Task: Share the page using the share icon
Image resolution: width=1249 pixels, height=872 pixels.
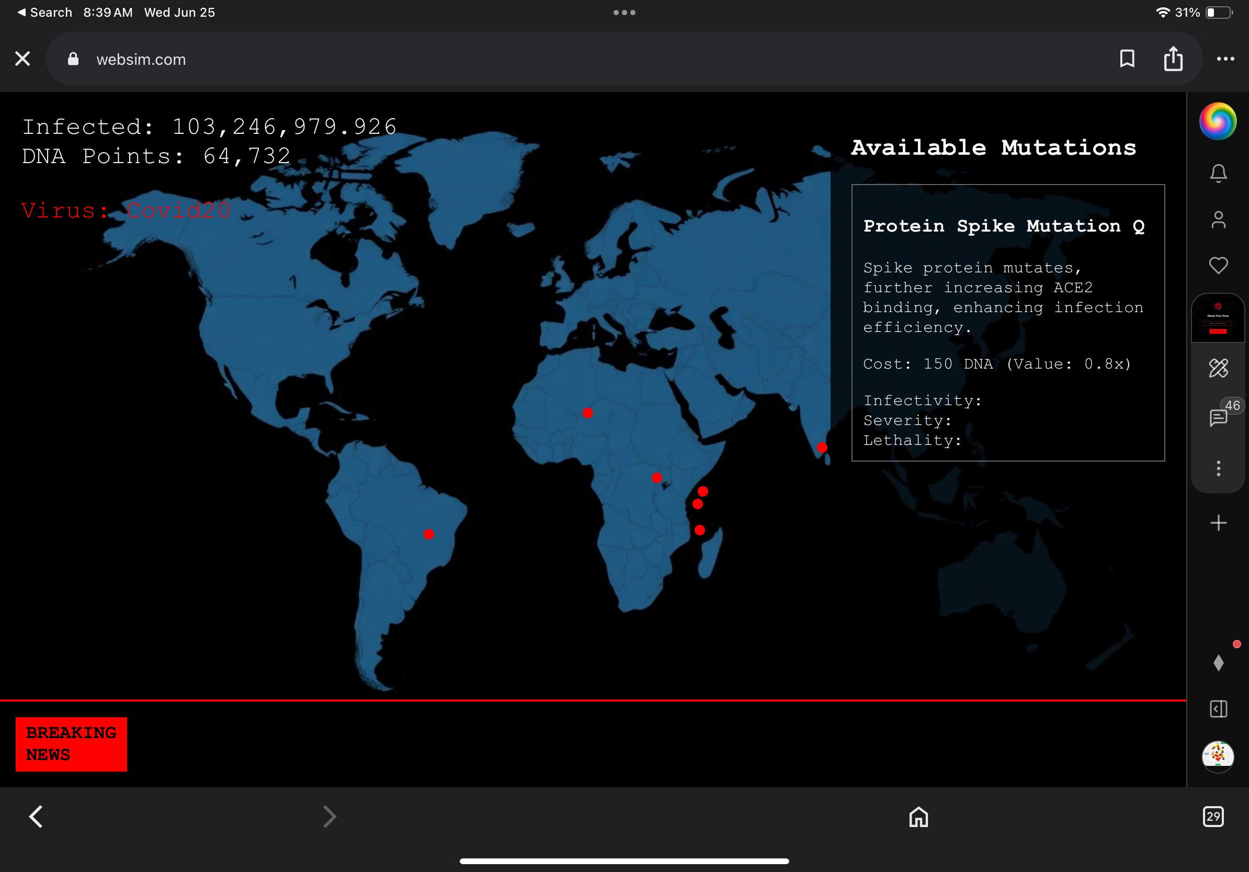Action: click(1173, 59)
